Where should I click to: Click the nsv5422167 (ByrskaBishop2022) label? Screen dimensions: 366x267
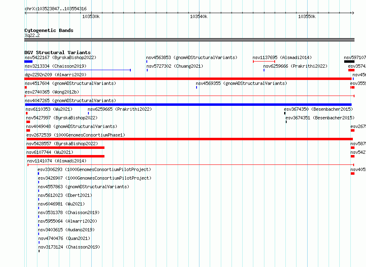point(60,57)
